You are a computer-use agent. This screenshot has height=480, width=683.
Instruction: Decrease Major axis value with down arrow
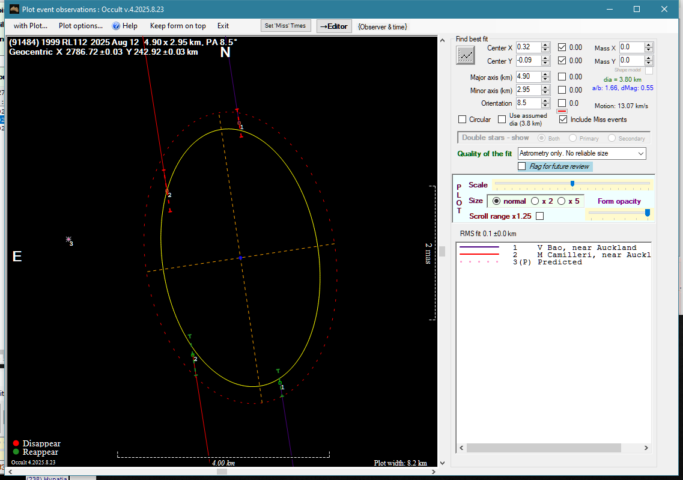click(545, 79)
